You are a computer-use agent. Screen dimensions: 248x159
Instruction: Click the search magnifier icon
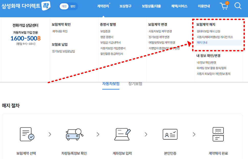click(238, 6)
